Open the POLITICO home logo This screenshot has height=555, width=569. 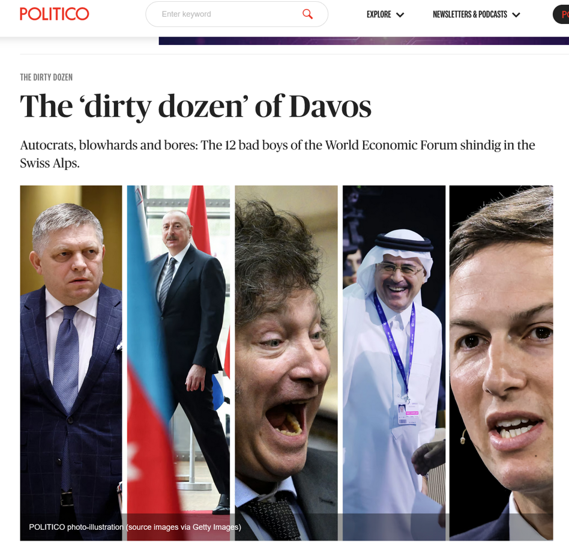click(55, 14)
